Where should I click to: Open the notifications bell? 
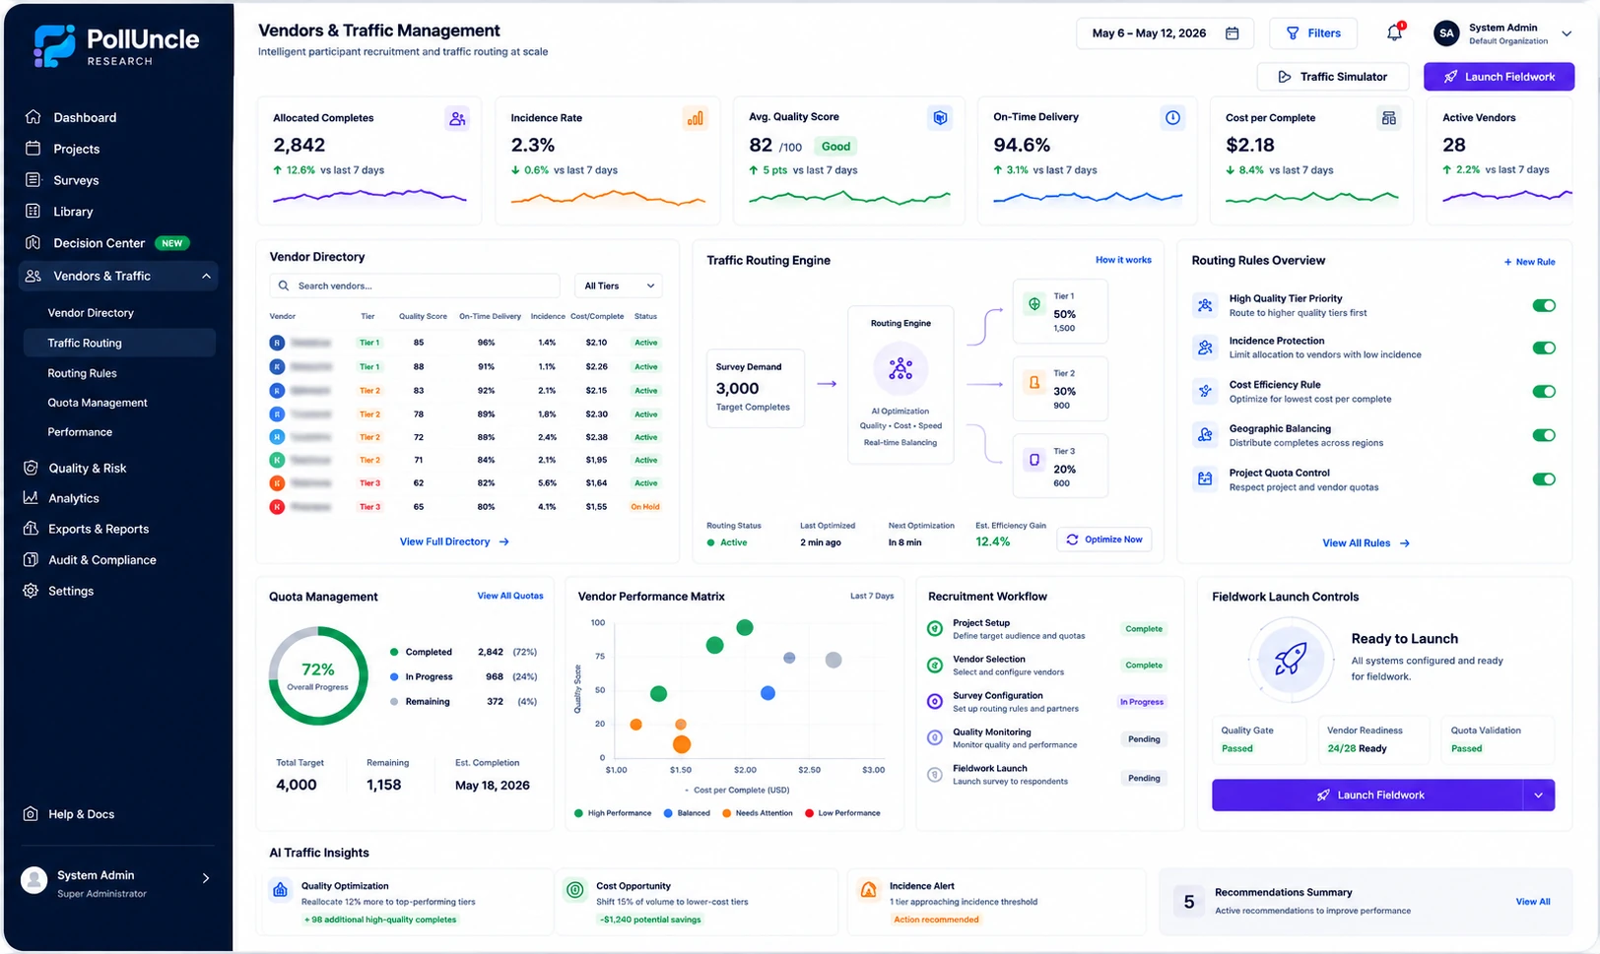pos(1394,32)
